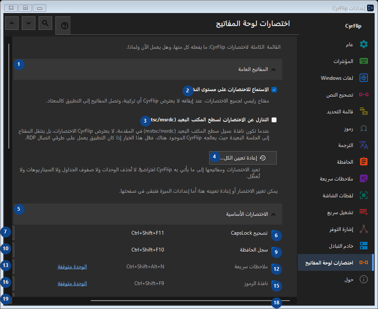Click the vertical scrollbar on left edge
Image resolution: width=378 pixels, height=309 pixels.
click(x=9, y=96)
